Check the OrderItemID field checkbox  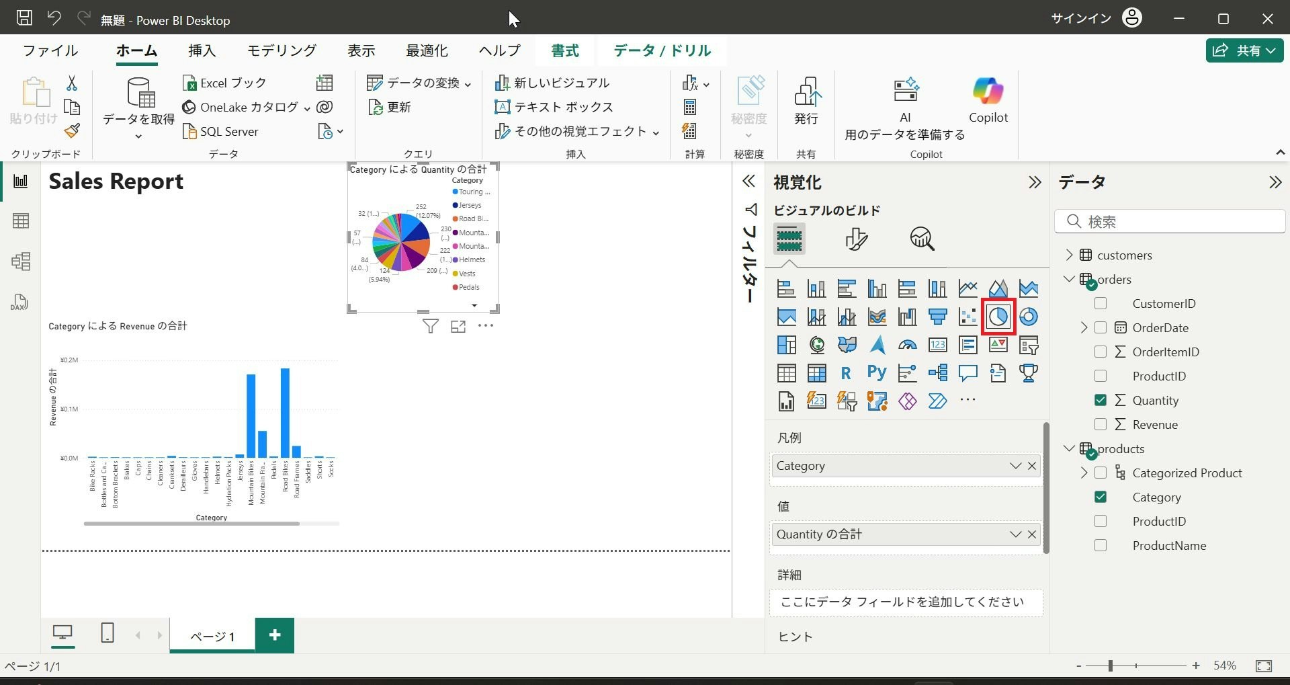1101,352
